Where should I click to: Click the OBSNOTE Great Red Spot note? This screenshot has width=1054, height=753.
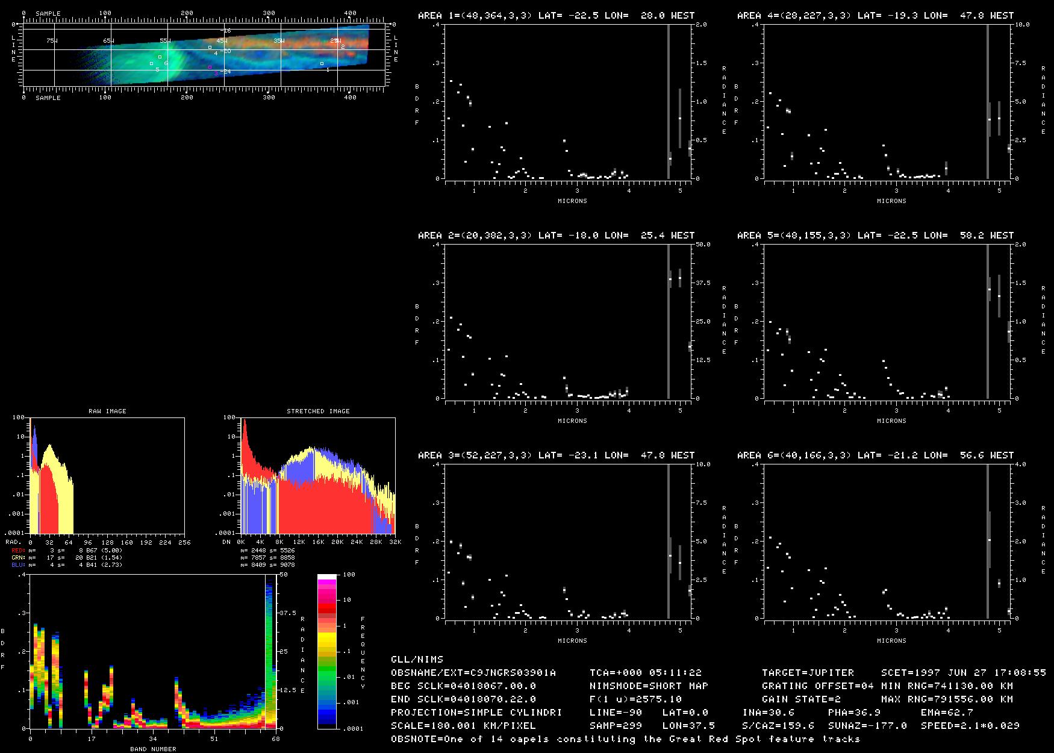pyautogui.click(x=625, y=739)
